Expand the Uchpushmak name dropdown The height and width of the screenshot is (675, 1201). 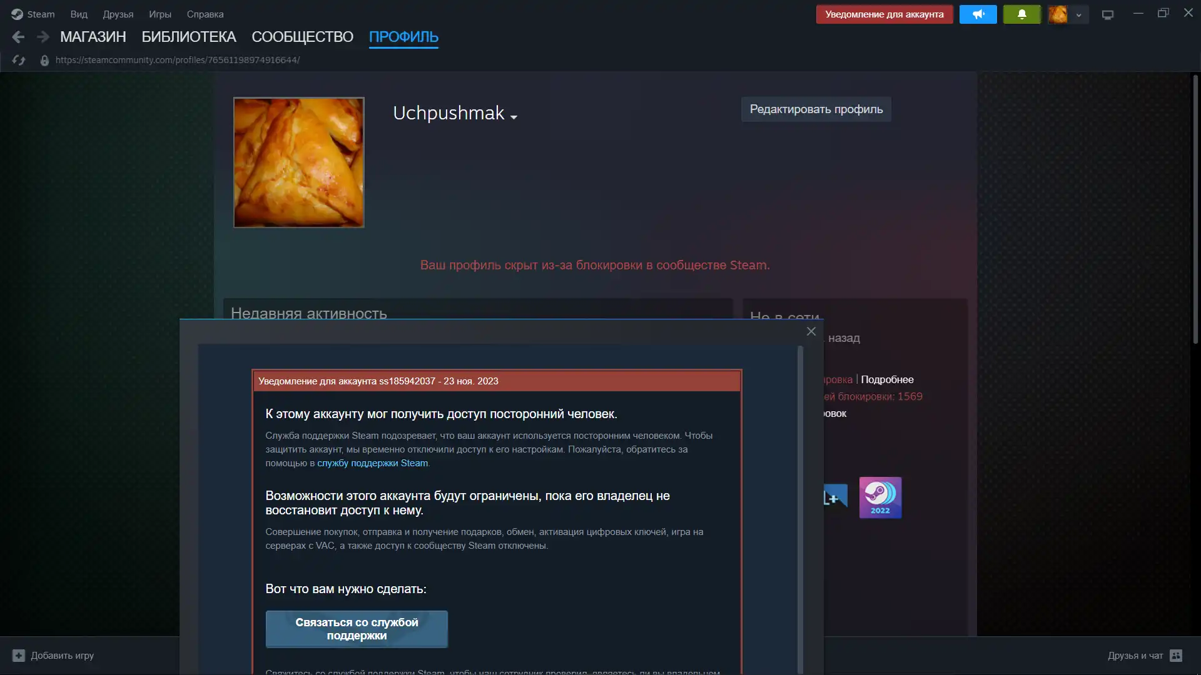coord(514,117)
